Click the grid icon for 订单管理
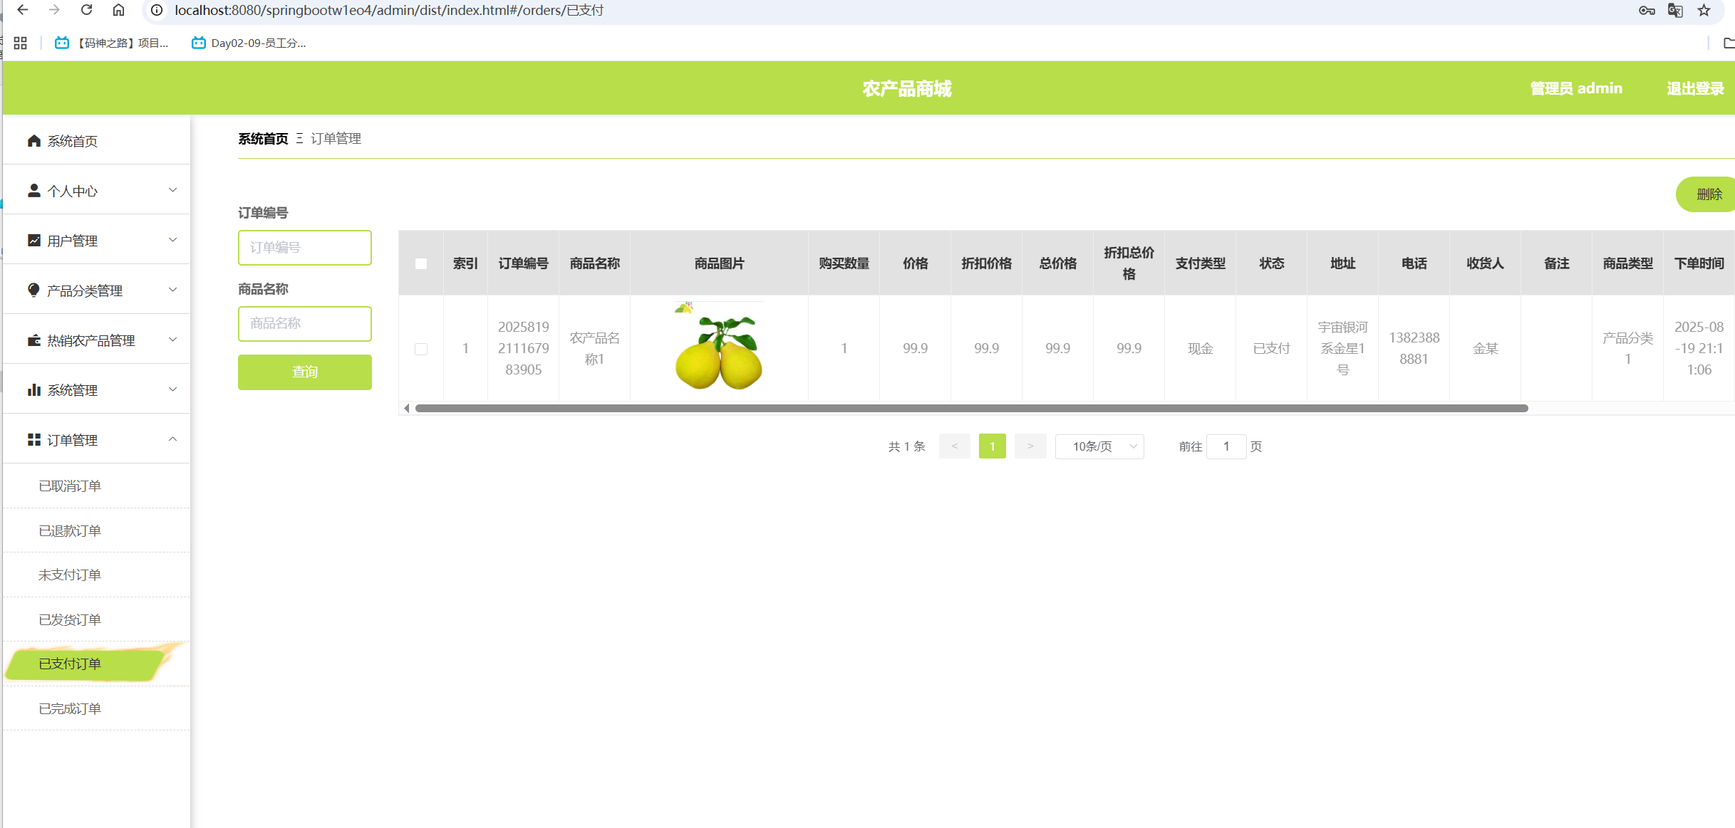 (33, 440)
